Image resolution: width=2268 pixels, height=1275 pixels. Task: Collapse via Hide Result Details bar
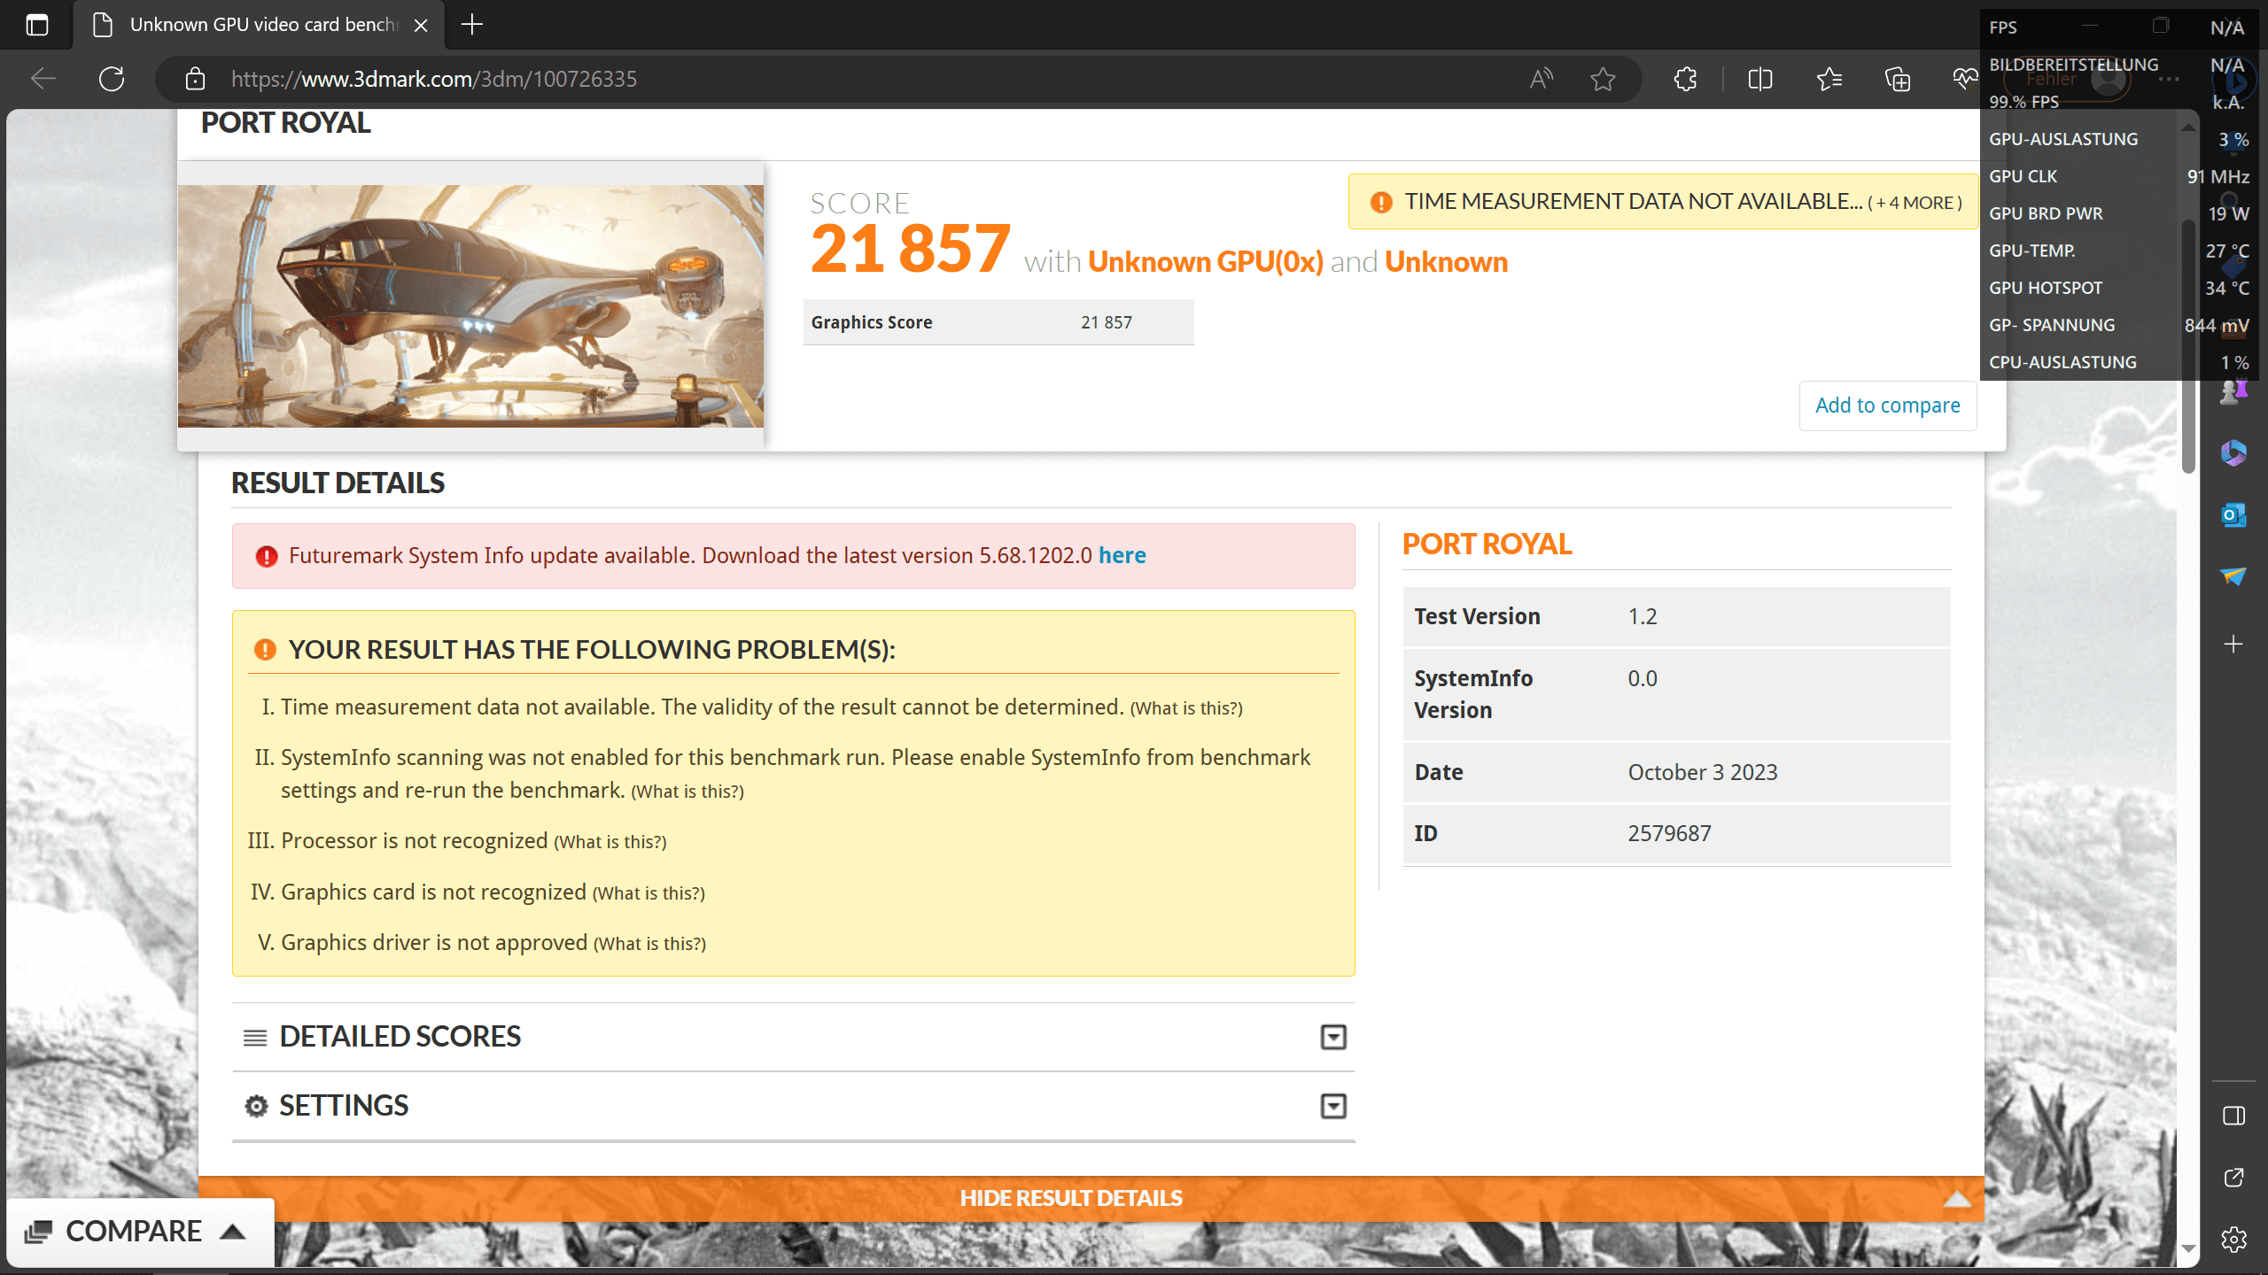pyautogui.click(x=1091, y=1198)
